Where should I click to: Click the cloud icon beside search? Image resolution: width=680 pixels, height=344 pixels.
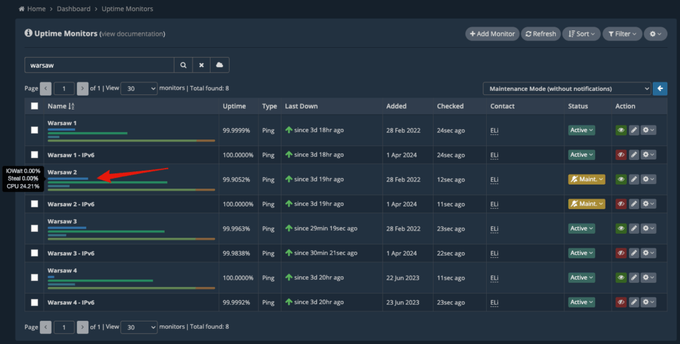[x=219, y=65]
